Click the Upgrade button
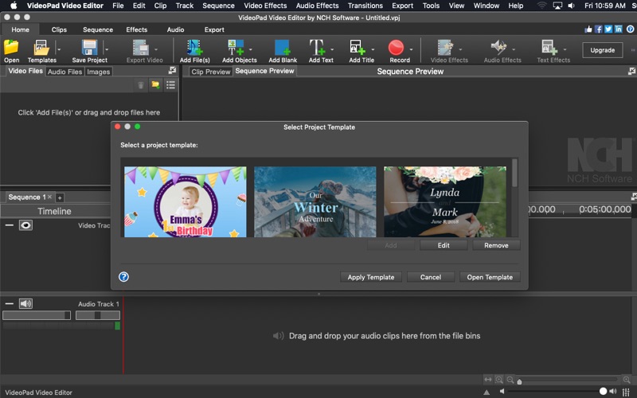Screen dimensions: 637x398 coord(602,49)
